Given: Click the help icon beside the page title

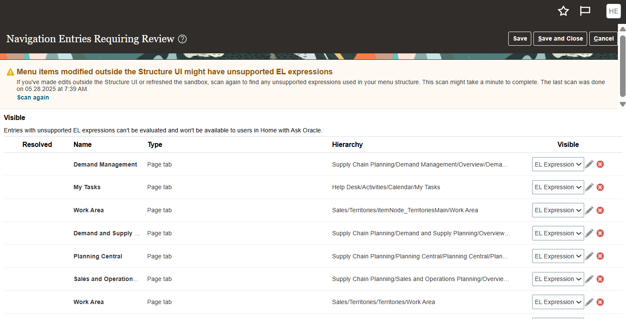Looking at the screenshot, I should pos(182,39).
